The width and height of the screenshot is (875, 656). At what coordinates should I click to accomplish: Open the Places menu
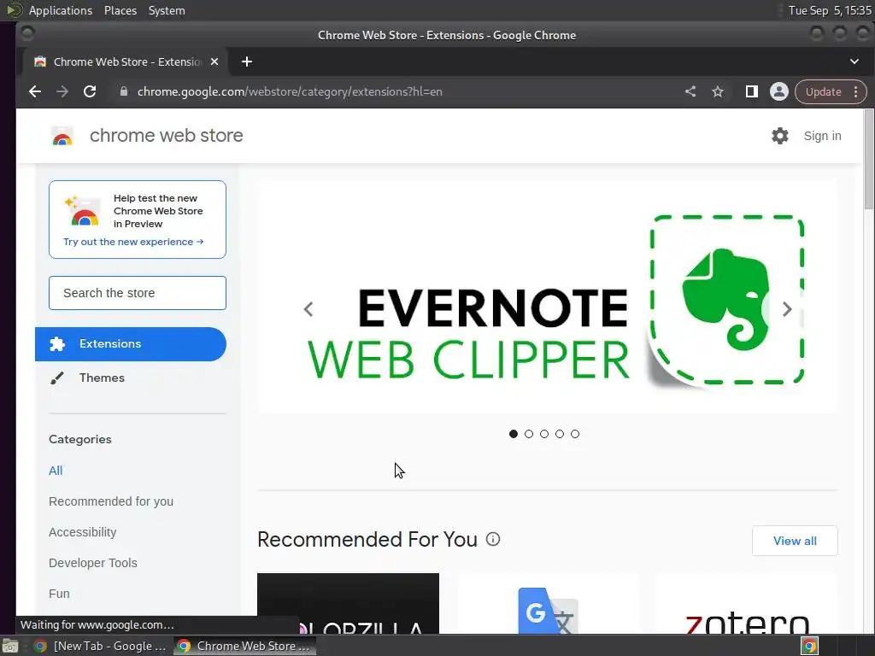120,10
